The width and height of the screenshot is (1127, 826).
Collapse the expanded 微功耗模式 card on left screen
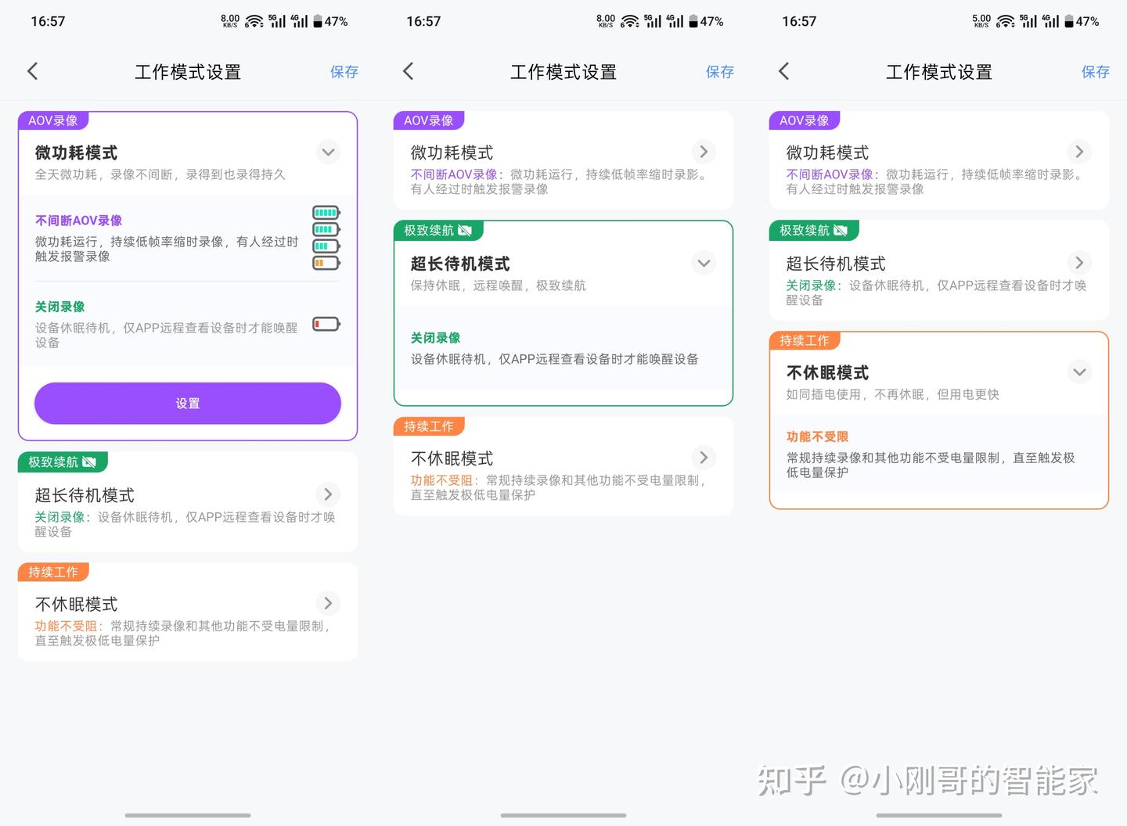[329, 152]
